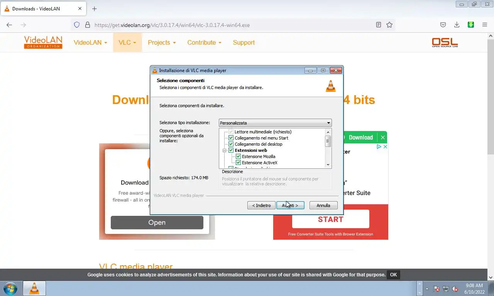Click the browser page vertical scrollbar thumb
Viewport: 494px width, 296px height.
click(x=491, y=96)
